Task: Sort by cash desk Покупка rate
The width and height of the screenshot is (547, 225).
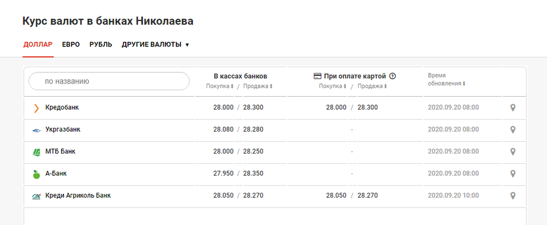Action: 220,86
